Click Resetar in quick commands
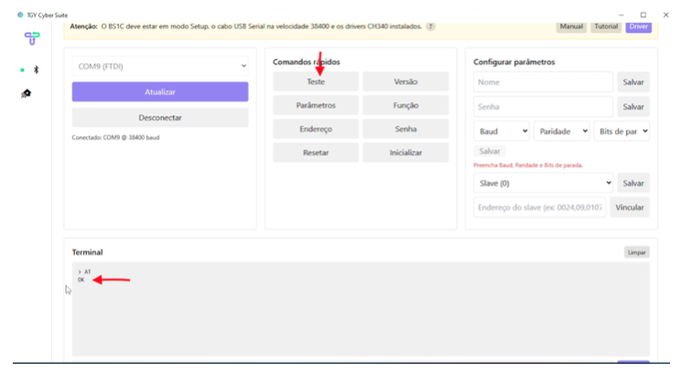 click(315, 153)
